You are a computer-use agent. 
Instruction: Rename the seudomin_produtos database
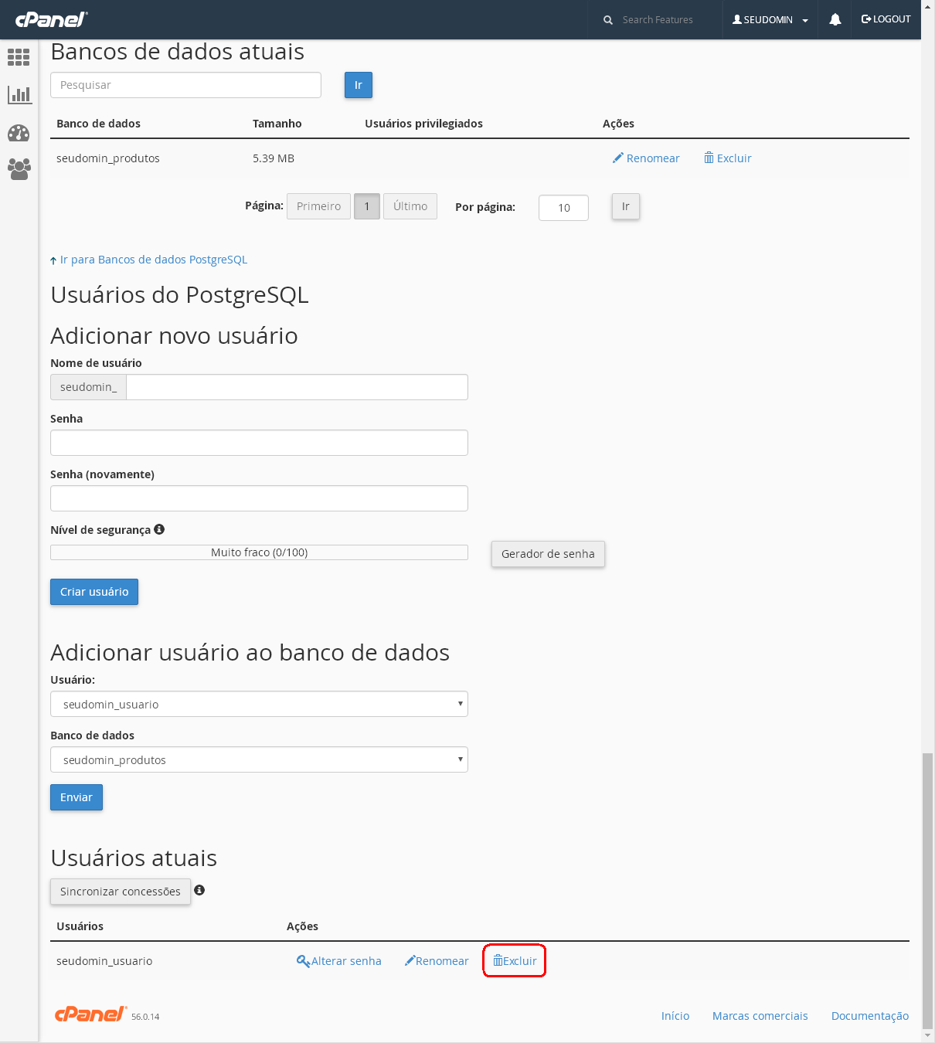point(646,158)
